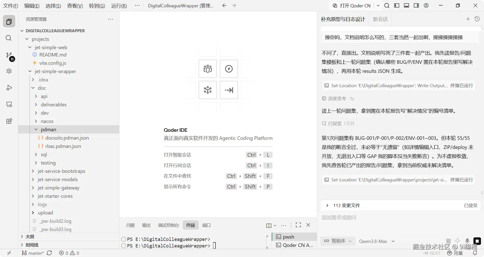Click the master branch in status bar
Image resolution: width=484 pixels, height=257 pixels.
click(33, 253)
